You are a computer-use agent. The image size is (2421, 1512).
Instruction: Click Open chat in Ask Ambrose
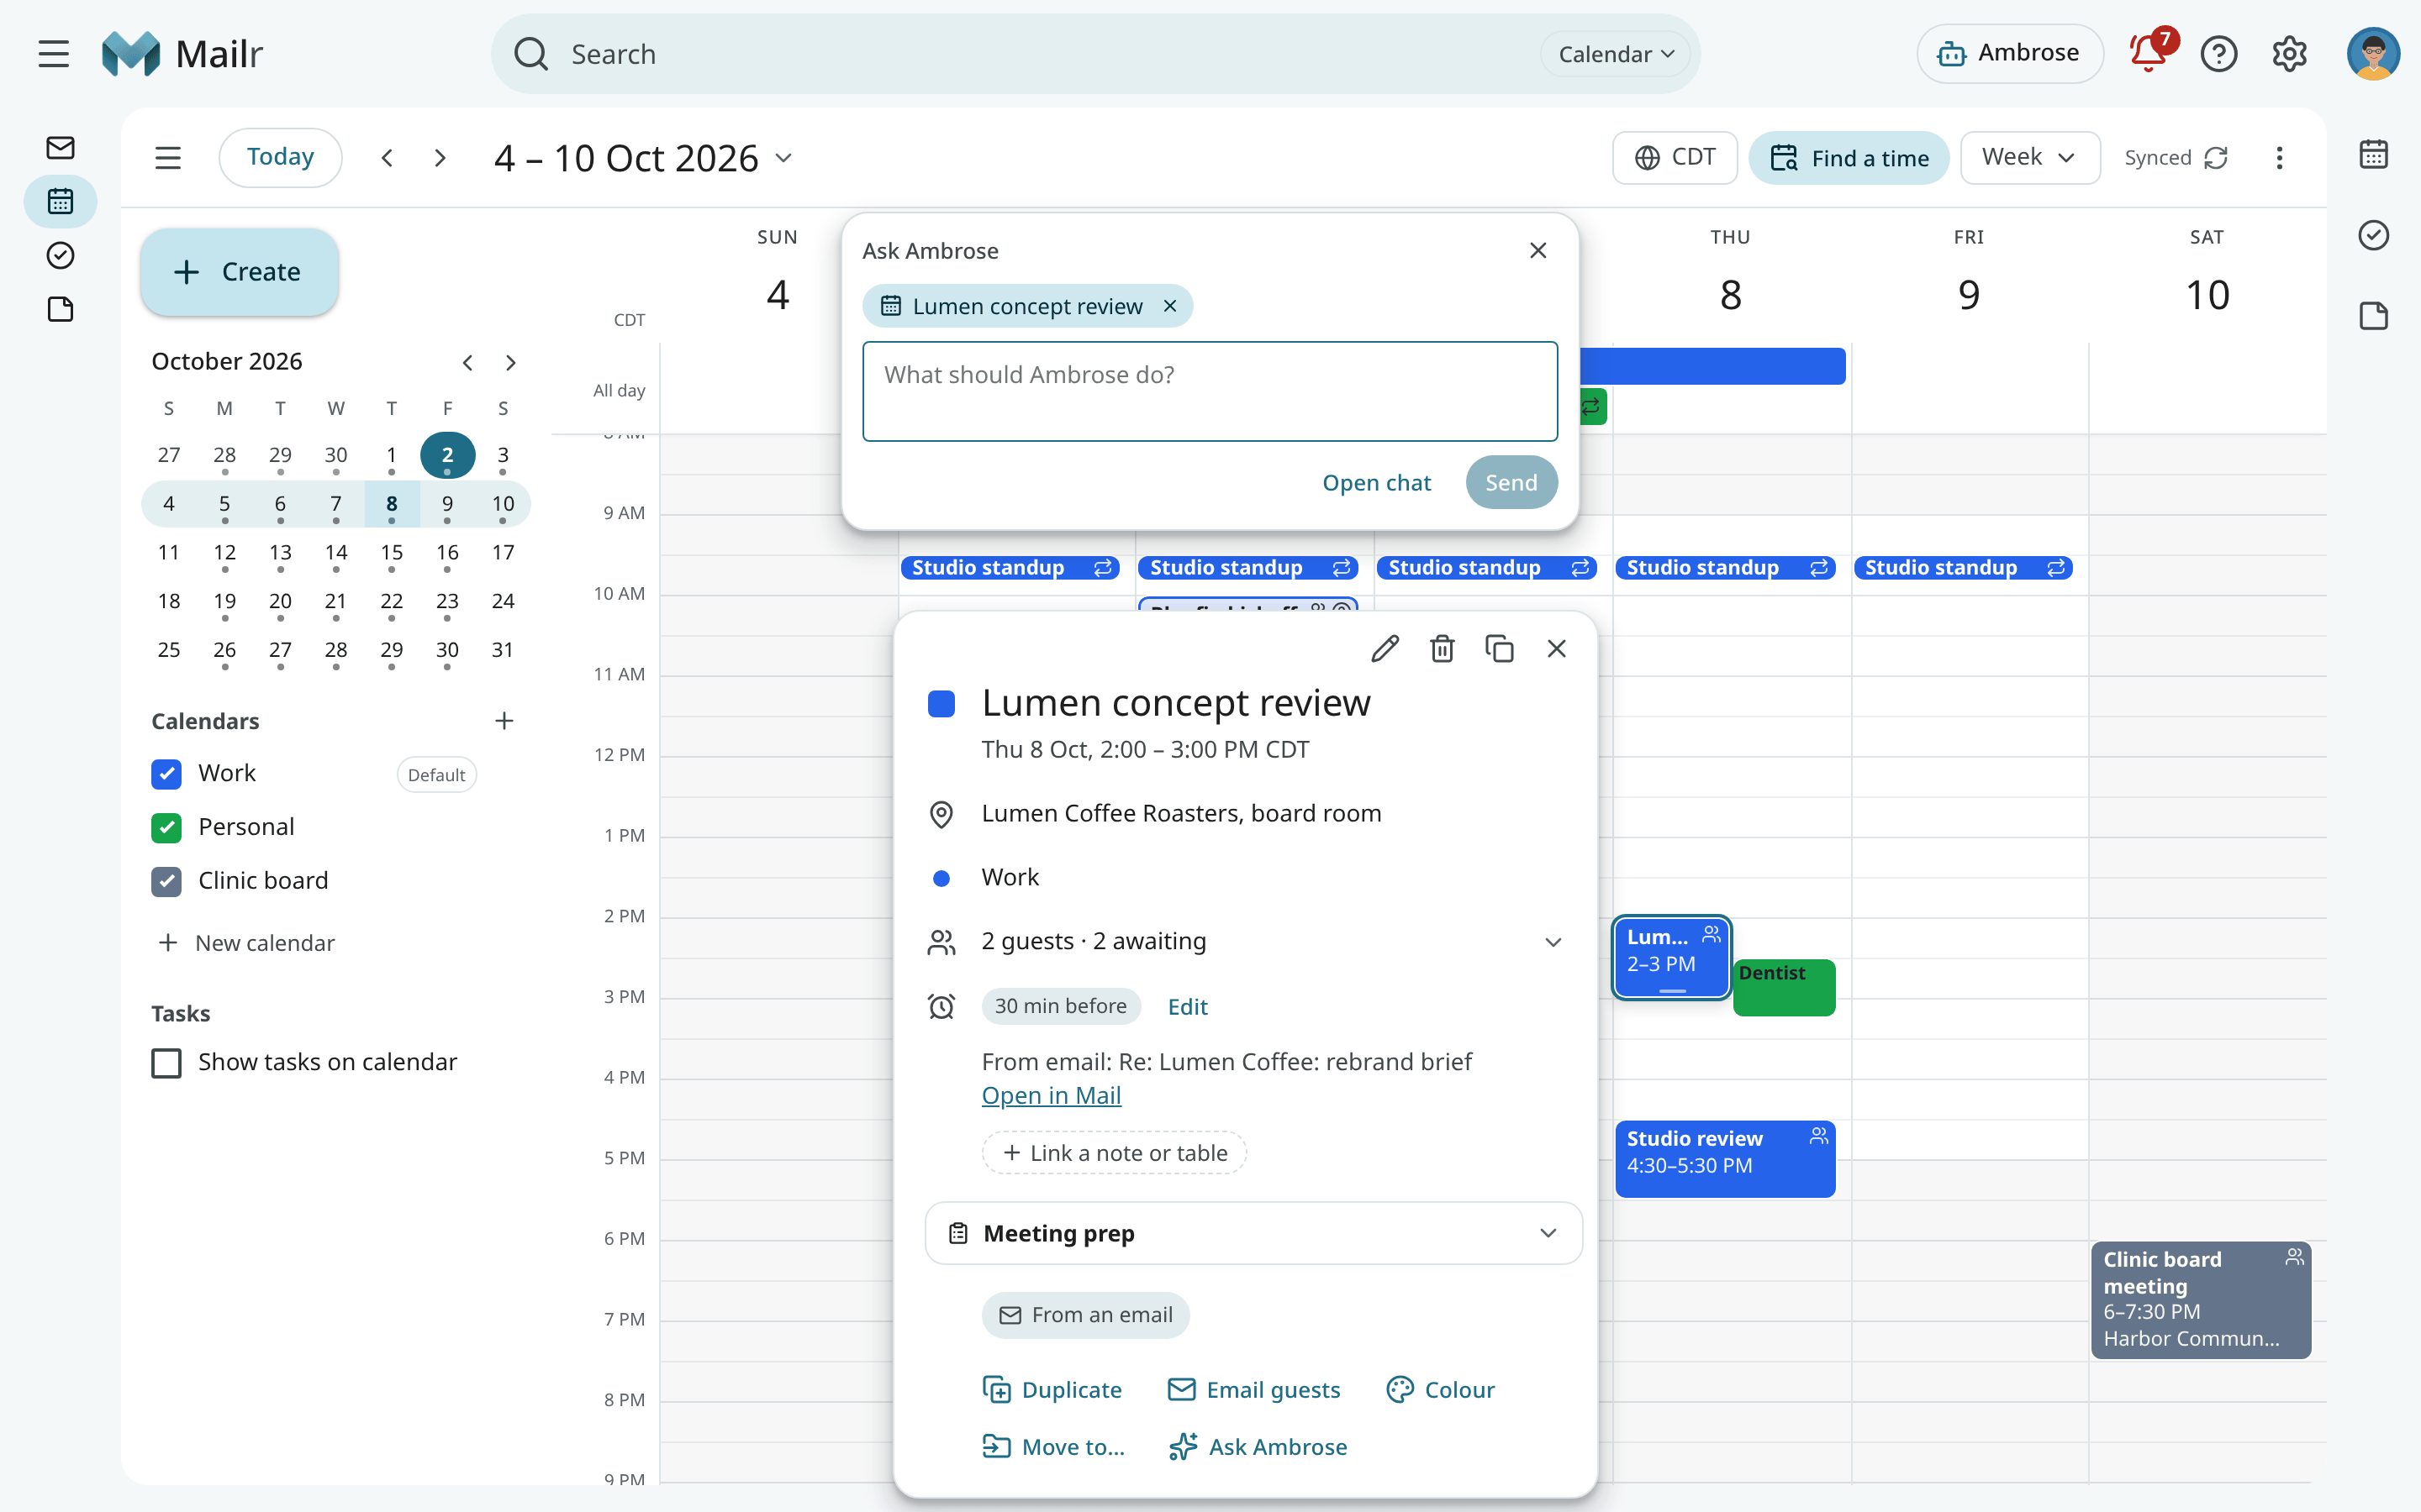tap(1375, 483)
